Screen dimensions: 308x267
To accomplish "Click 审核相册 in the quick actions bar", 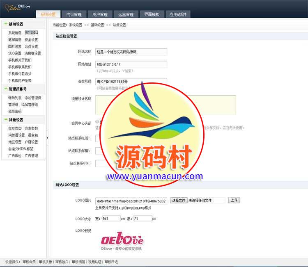I will pos(78,262).
